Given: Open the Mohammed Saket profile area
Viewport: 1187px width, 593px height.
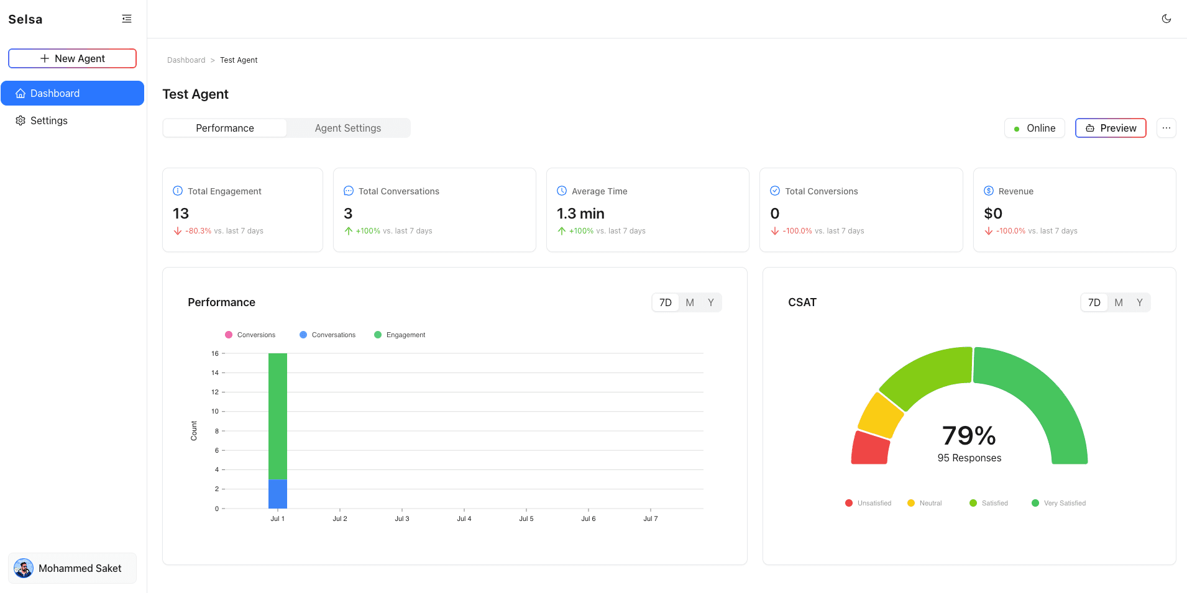Looking at the screenshot, I should [x=72, y=568].
